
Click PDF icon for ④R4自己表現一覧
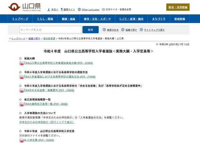coord(21,104)
